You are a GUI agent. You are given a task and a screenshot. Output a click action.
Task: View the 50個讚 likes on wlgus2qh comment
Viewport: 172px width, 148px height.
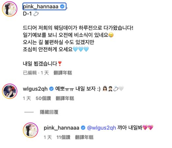(x=43, y=98)
